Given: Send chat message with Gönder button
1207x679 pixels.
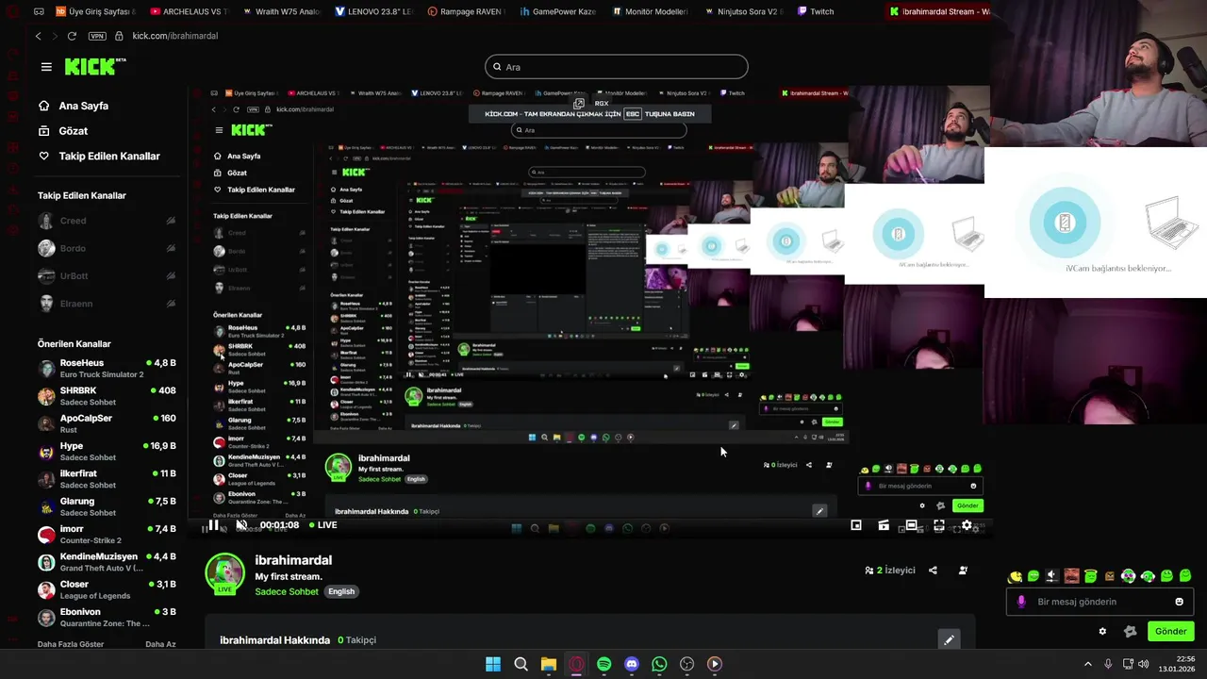Looking at the screenshot, I should tap(1170, 631).
